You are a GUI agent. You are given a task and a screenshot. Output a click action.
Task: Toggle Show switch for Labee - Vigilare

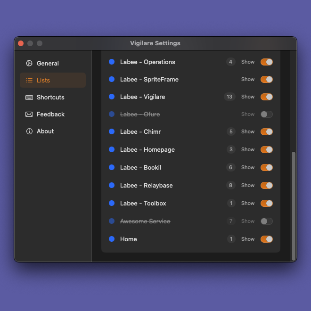tap(267, 97)
